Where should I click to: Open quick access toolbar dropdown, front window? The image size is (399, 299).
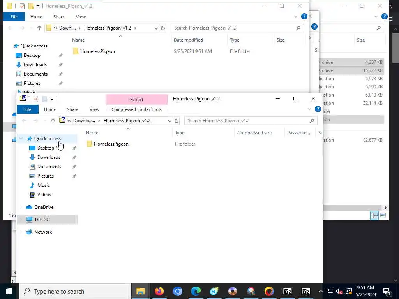click(51, 99)
